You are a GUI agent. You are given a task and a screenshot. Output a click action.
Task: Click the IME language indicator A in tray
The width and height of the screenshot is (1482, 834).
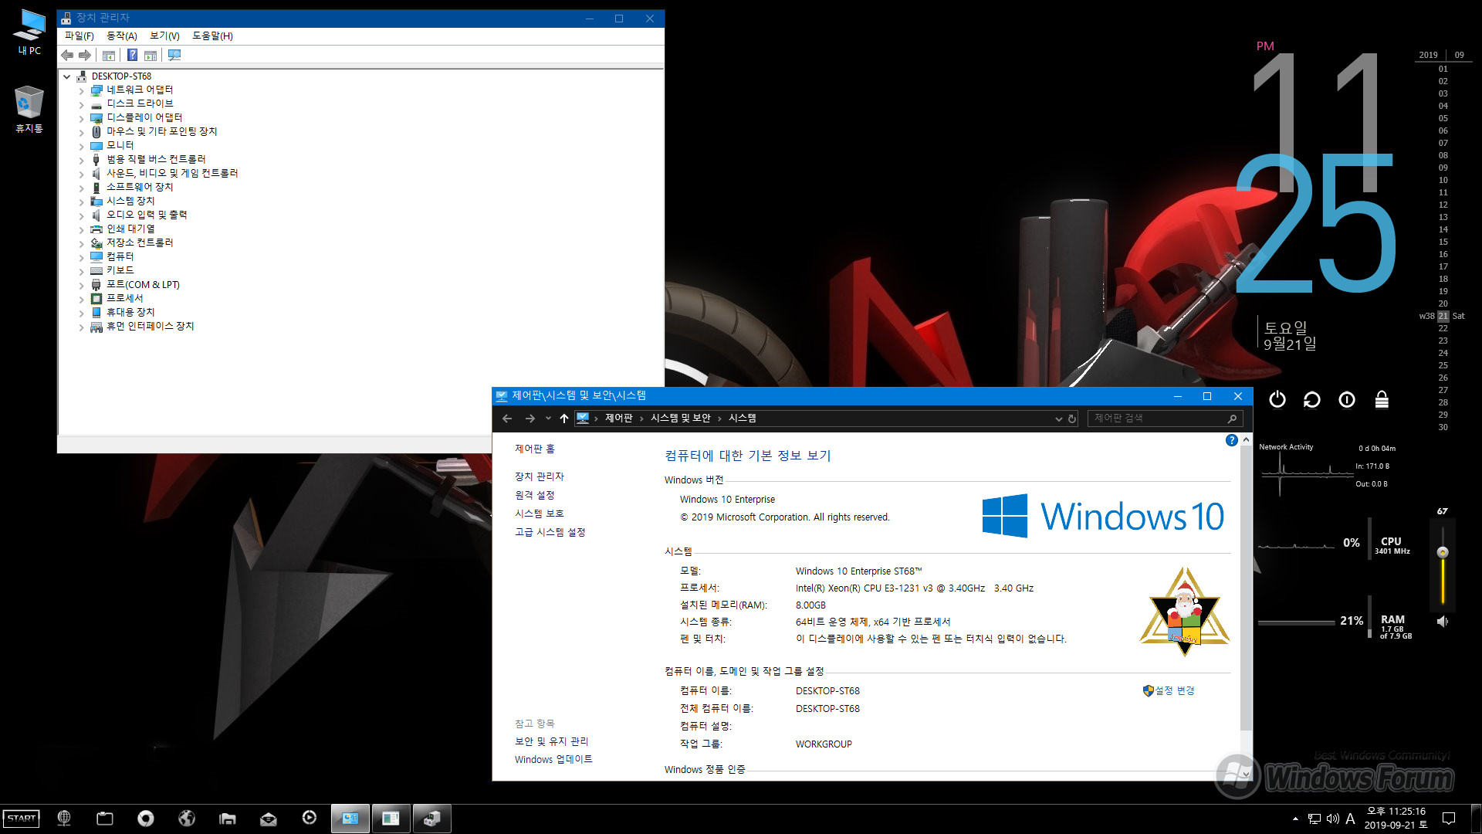point(1350,819)
